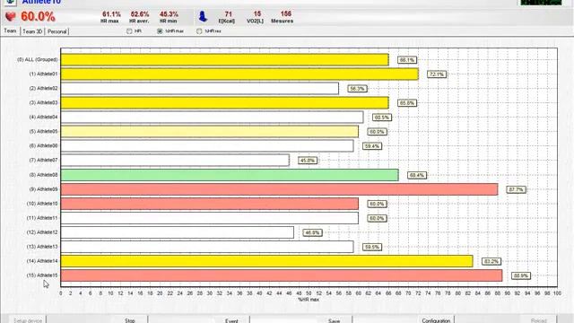
Task: Select the (2) Athlete02 row label
Action: click(x=43, y=88)
